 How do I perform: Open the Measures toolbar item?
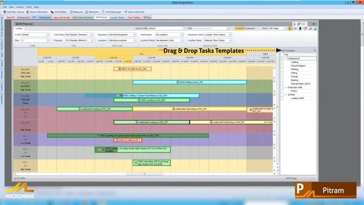pyautogui.click(x=76, y=12)
